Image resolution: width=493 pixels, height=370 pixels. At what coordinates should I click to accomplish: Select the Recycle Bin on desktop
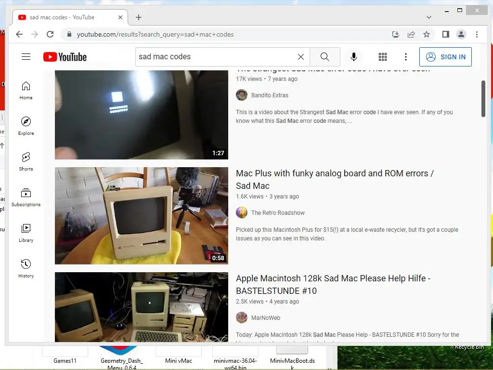(x=469, y=347)
